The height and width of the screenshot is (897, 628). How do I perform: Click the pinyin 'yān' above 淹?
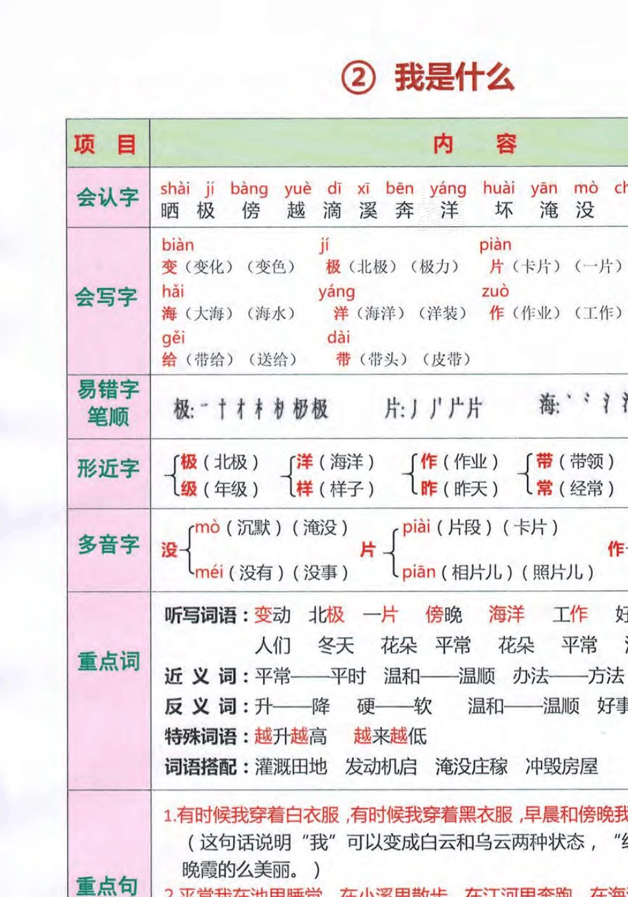(x=544, y=189)
